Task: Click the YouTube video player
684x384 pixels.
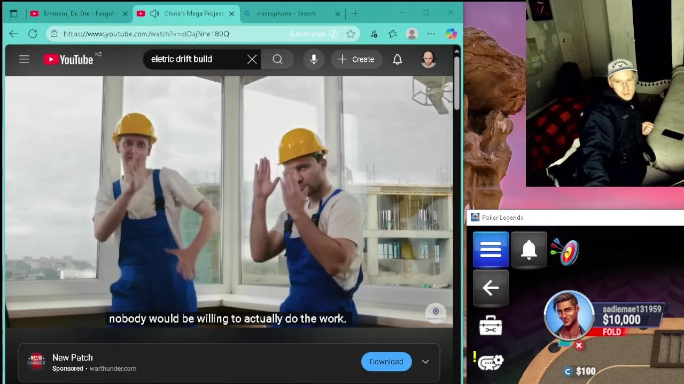Action: click(x=229, y=202)
